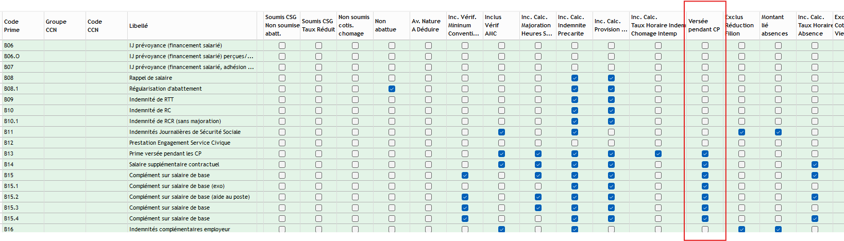Viewport: 844px width, 241px height.
Task: Toggle 'Inclus Vérif AMC' checkbox for row B14
Action: point(501,164)
